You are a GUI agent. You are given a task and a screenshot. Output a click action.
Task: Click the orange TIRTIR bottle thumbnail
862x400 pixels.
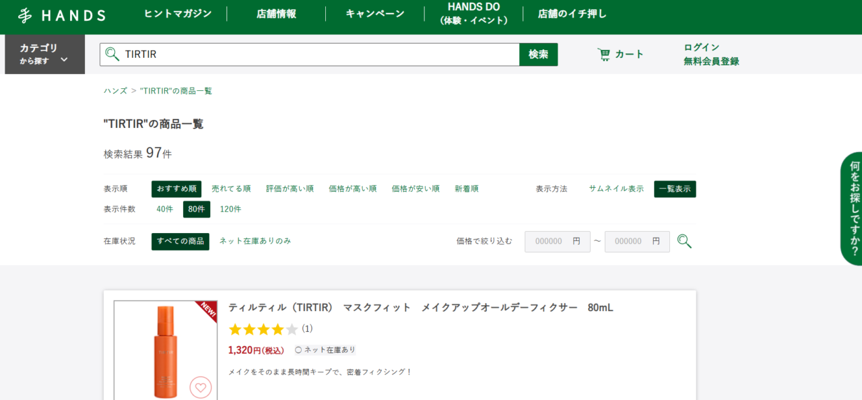165,350
